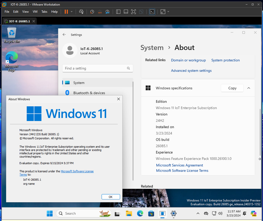Click the Microsoft Edge desktop shortcut
Screen dimensions: 263x221
tap(12, 62)
